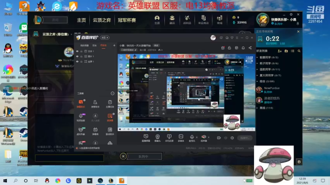This screenshot has width=330, height=185.
Task: Open 生涯 profile icon in League client
Action: [x=157, y=20]
